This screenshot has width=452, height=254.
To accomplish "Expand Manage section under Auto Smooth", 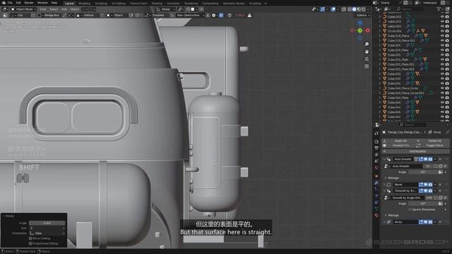I will [x=386, y=178].
